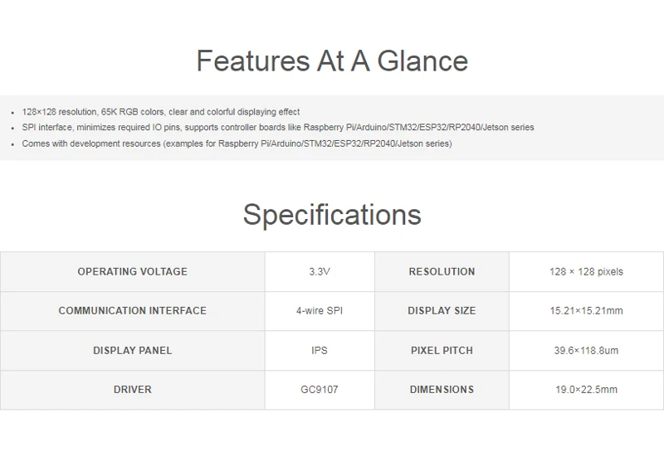This screenshot has height=452, width=664.
Task: Select the "15.21×15.21mm" value cell
Action: pos(586,311)
